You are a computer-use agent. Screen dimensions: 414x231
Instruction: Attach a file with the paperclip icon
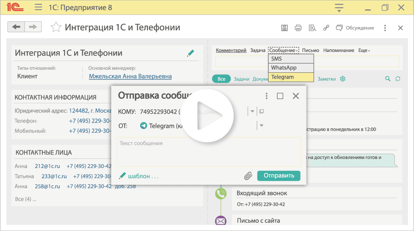(x=248, y=175)
